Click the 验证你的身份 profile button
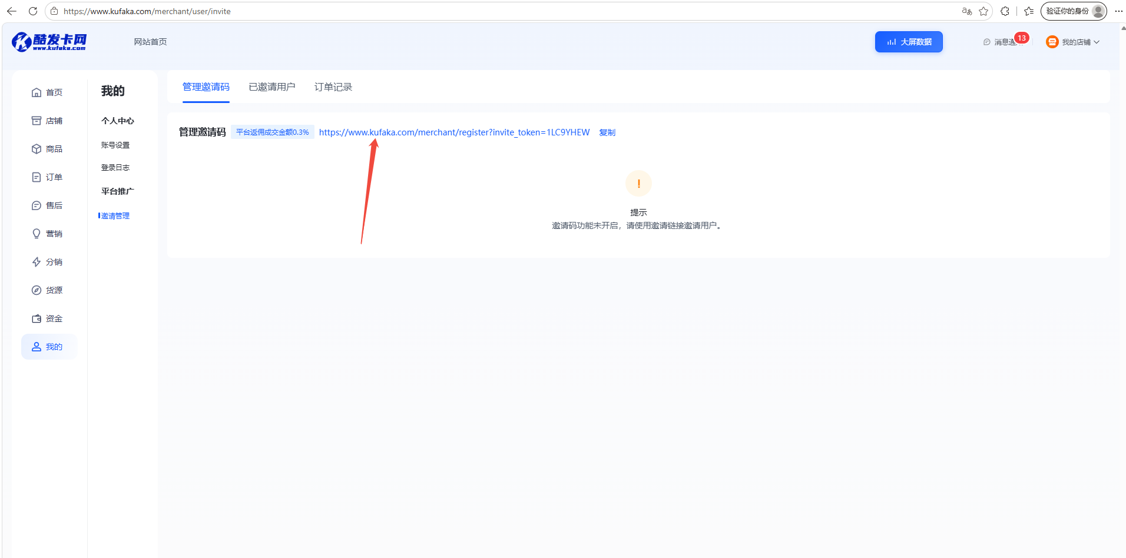This screenshot has height=558, width=1126. click(1074, 11)
